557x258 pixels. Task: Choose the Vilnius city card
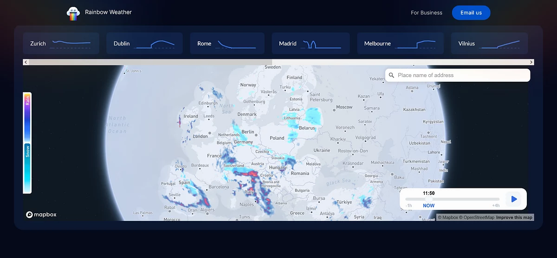tap(489, 44)
